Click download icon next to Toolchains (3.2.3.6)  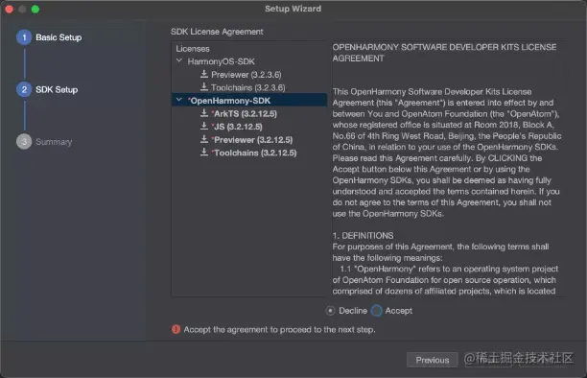(x=204, y=87)
